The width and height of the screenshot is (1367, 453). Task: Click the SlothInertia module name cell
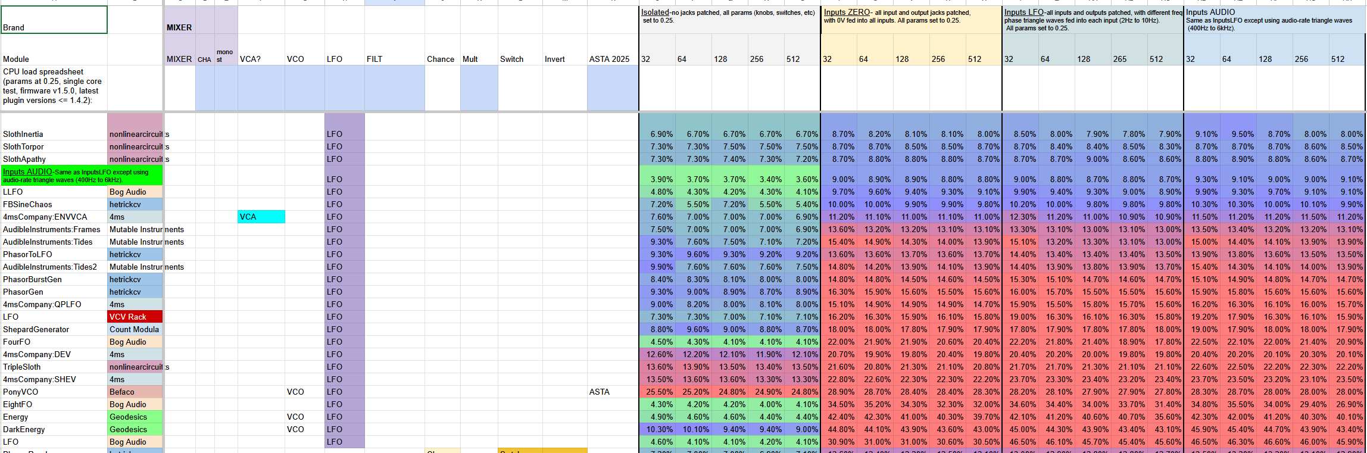(54, 134)
